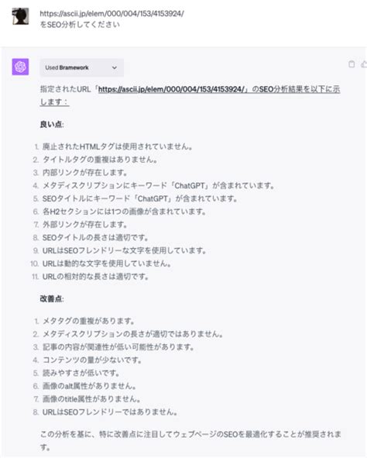367x458 pixels.
Task: Click the user's profile avatar
Action: coord(20,16)
